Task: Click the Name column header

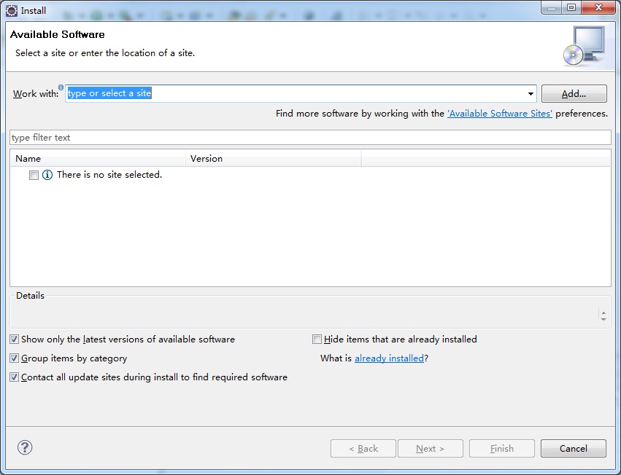Action: click(x=99, y=158)
